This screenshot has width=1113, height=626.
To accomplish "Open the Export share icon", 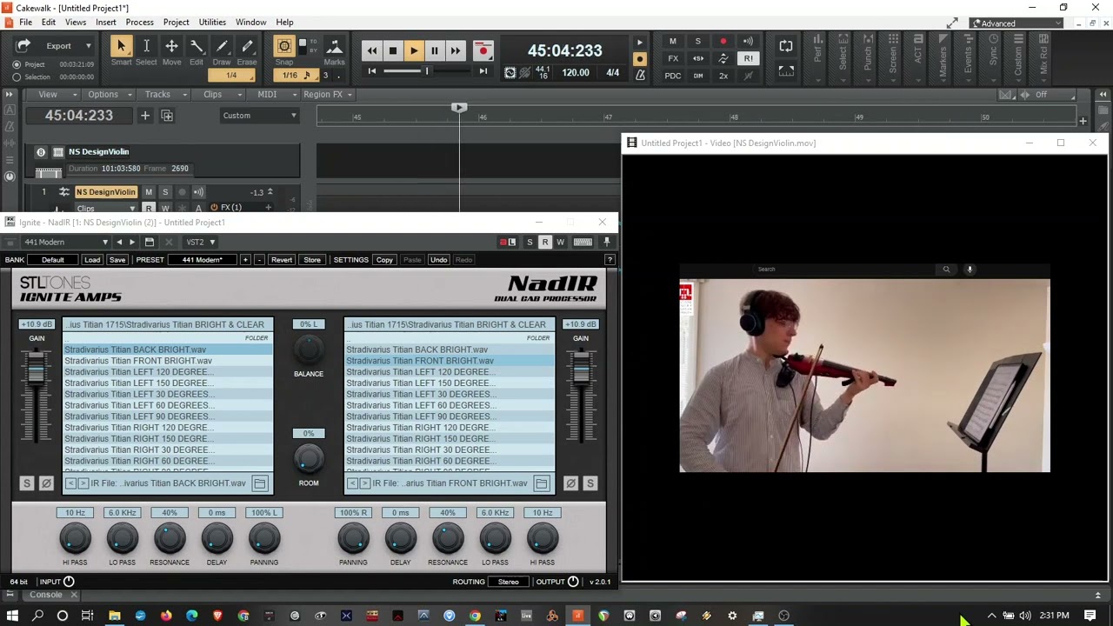I will [x=23, y=46].
